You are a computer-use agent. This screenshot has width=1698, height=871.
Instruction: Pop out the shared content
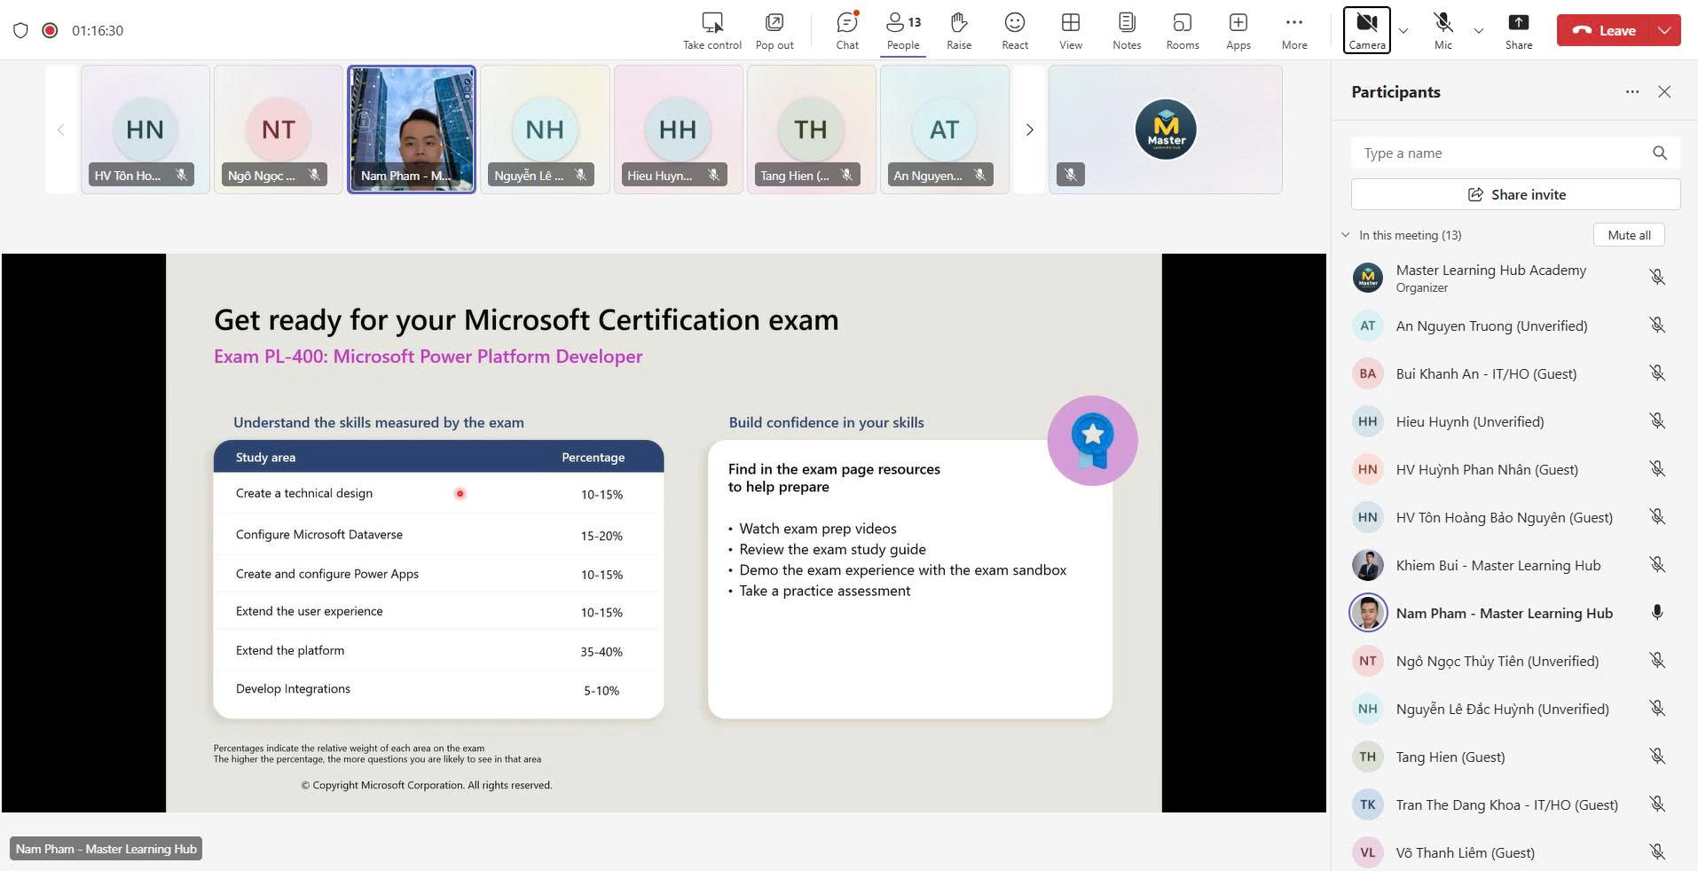click(774, 30)
